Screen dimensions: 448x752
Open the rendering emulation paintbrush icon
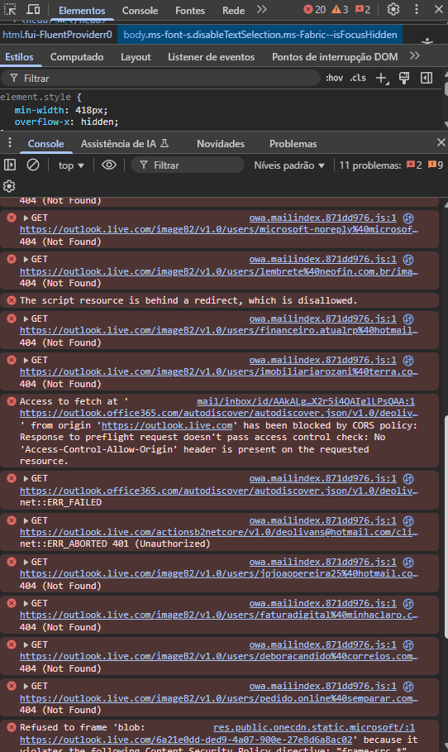pyautogui.click(x=404, y=78)
